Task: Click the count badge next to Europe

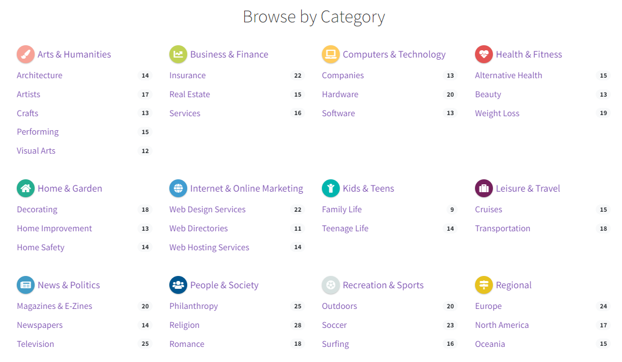Action: point(603,306)
